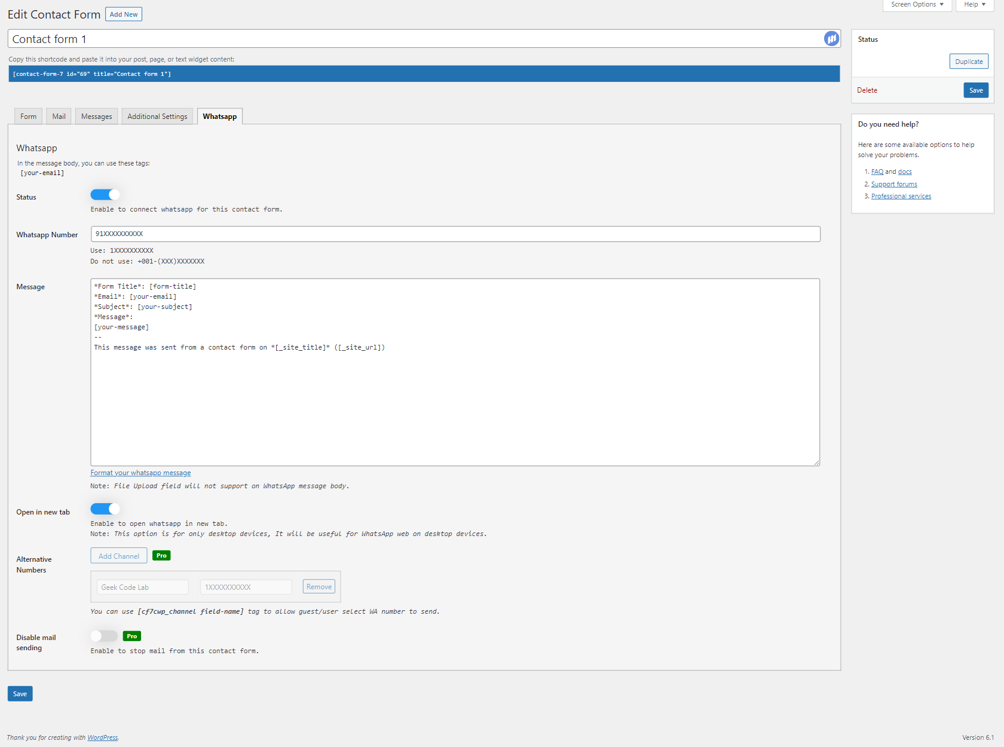Switch to the Form tab

(28, 117)
